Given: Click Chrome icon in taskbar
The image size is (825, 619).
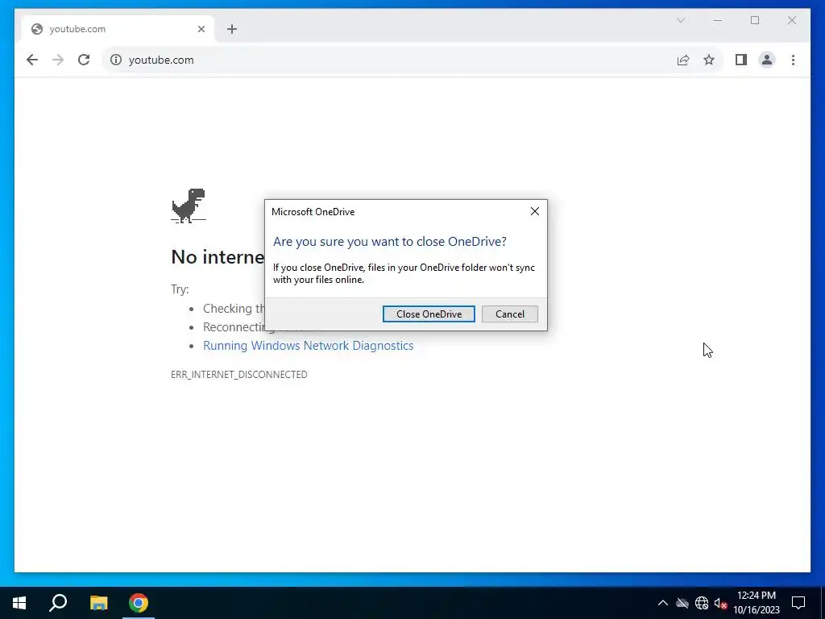Looking at the screenshot, I should pos(139,603).
